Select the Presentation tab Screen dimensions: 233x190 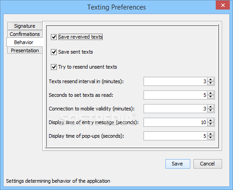point(25,50)
